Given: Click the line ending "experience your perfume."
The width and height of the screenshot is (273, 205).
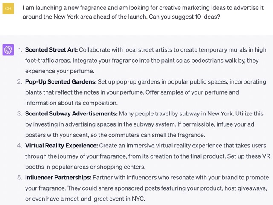Looking at the screenshot, I should tap(59, 71).
